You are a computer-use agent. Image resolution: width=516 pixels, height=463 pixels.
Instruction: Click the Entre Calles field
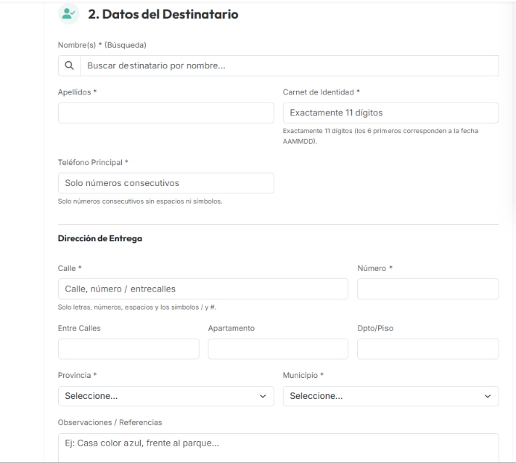[128, 349]
